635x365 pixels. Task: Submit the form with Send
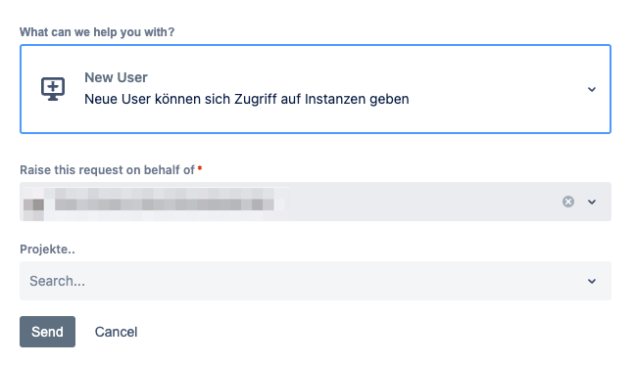(x=47, y=332)
